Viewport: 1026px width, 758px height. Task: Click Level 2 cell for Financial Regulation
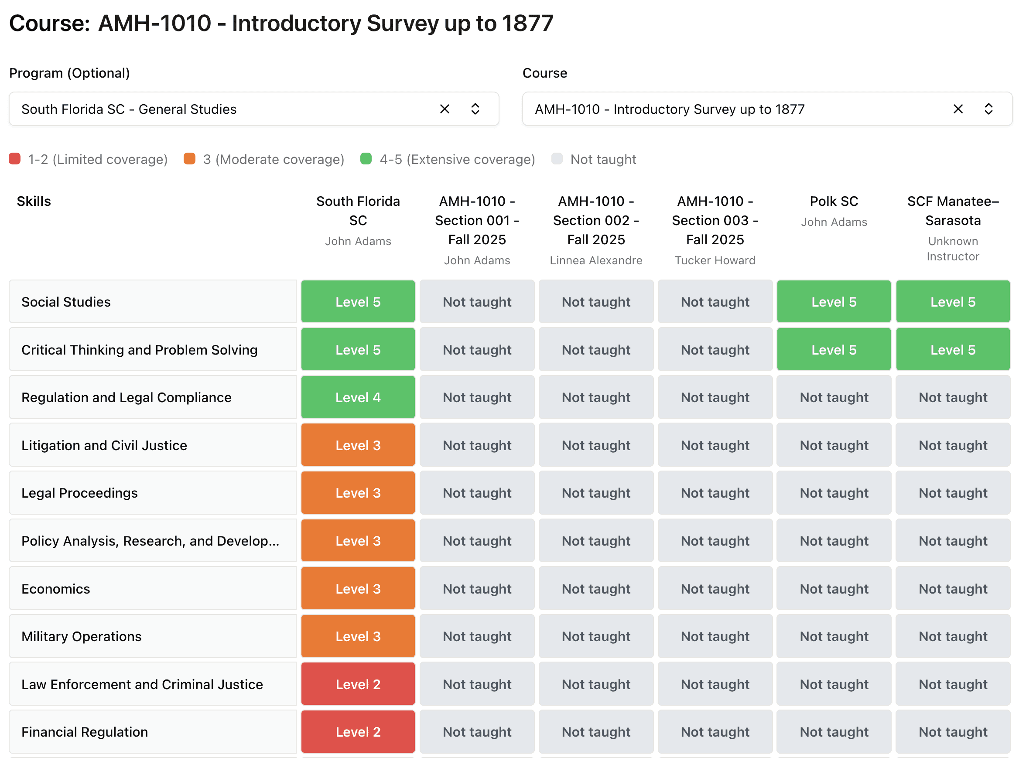[358, 732]
